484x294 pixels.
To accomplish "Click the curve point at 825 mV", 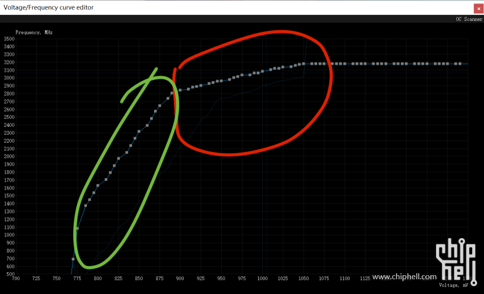I will tap(119, 158).
